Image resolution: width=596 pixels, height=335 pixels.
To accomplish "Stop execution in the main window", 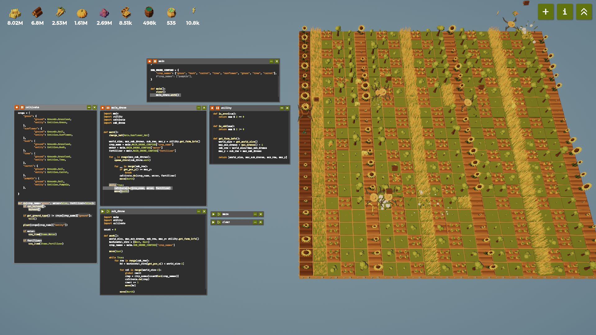I will click(150, 61).
